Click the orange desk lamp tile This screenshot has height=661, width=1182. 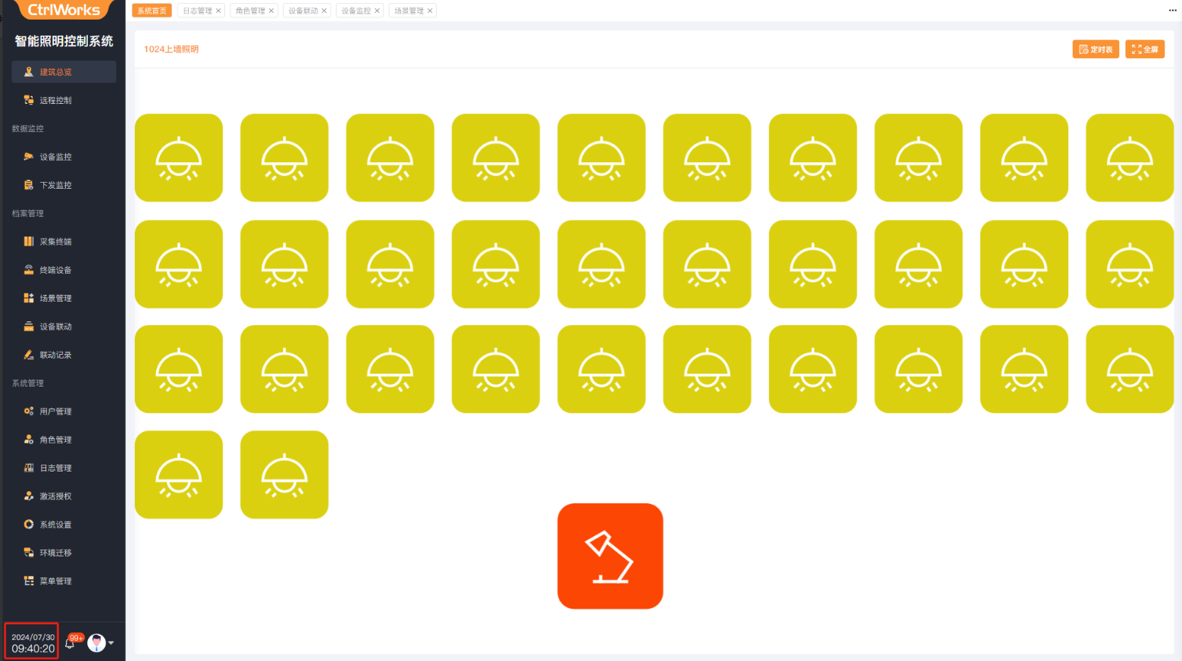[x=610, y=556]
